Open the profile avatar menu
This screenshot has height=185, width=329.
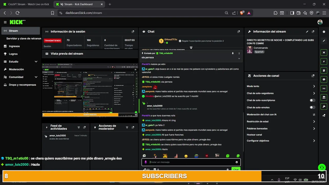tap(320, 22)
